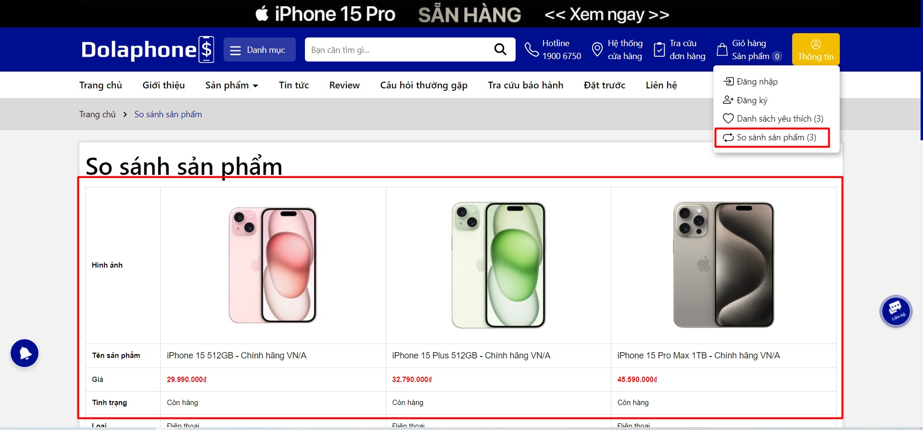
Task: Open the Hotline phone icon
Action: tap(531, 49)
